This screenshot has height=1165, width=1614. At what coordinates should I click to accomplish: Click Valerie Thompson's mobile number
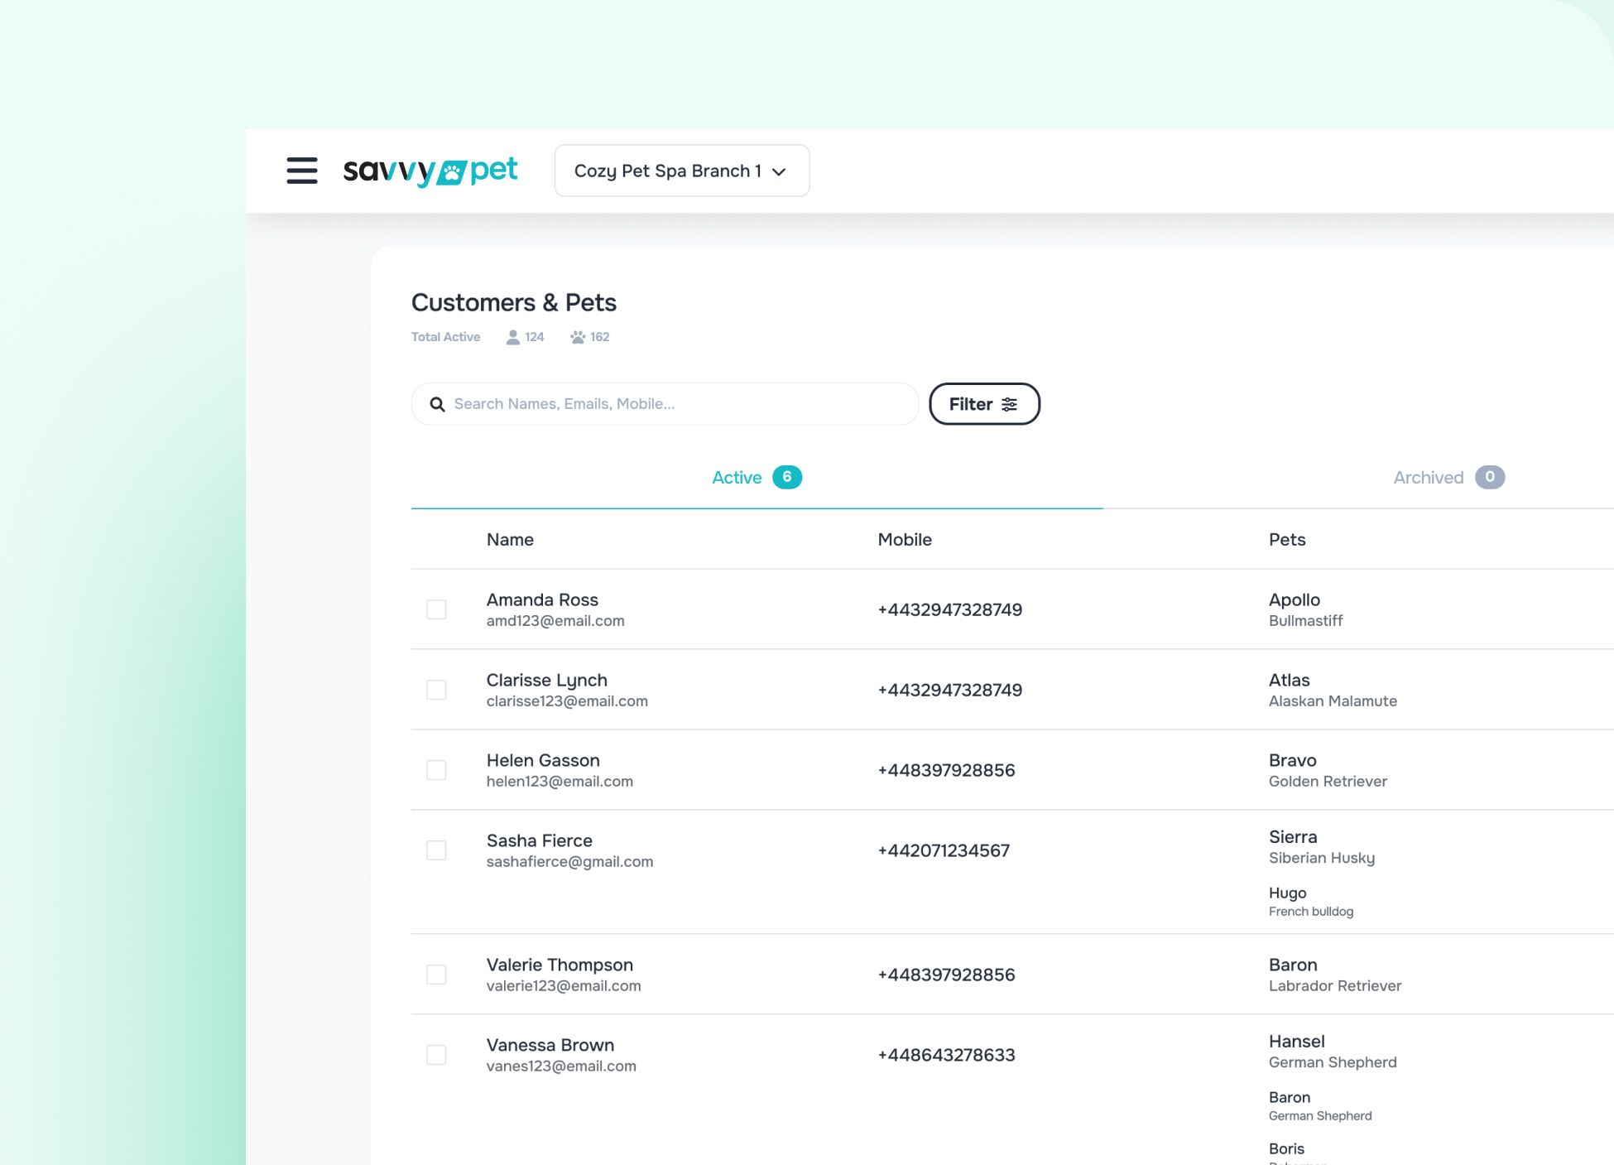946,975
